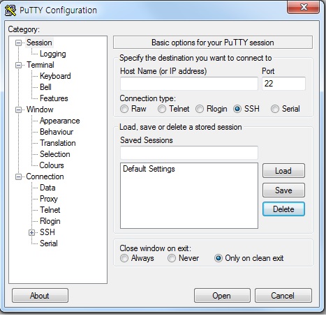326x316 pixels.
Task: Open the Features category
Action: pos(54,98)
